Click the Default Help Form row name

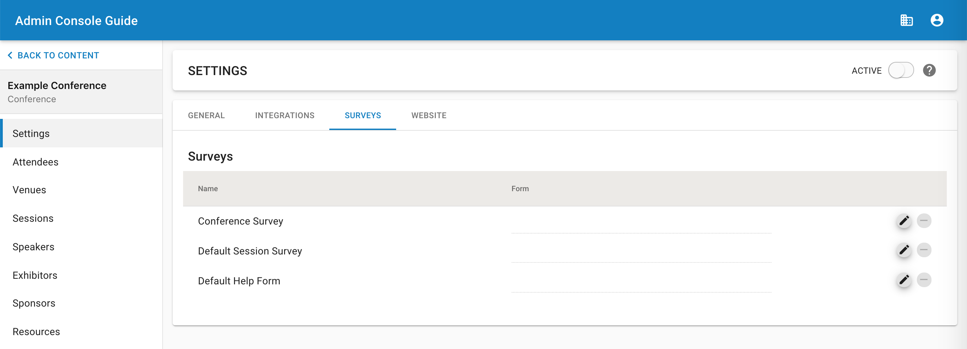tap(239, 281)
